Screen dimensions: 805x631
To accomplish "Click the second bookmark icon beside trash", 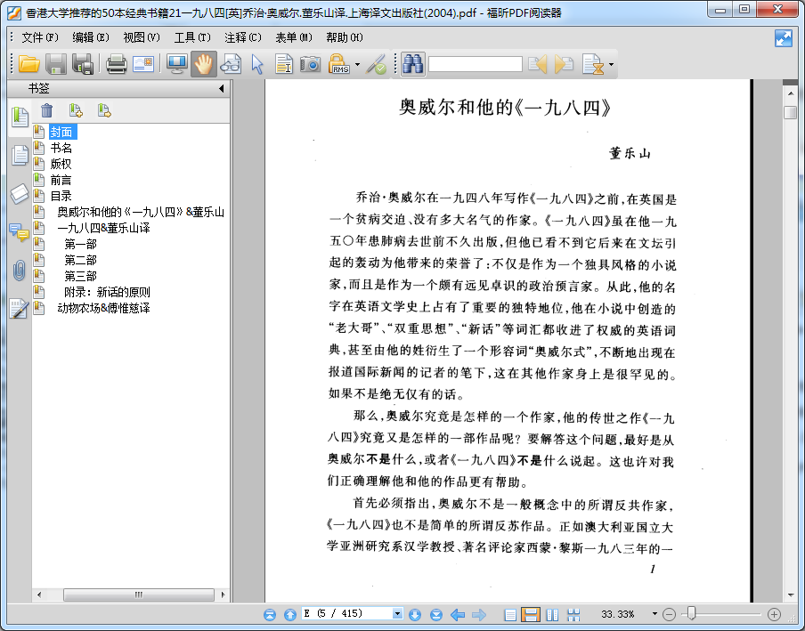I will (x=104, y=110).
